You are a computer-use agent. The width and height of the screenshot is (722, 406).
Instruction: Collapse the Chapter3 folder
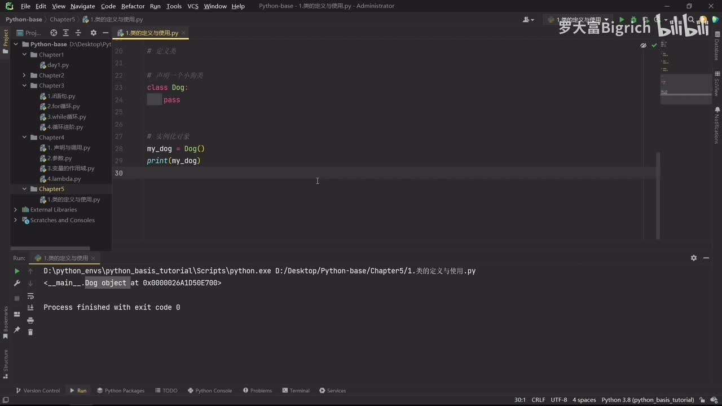tap(24, 86)
